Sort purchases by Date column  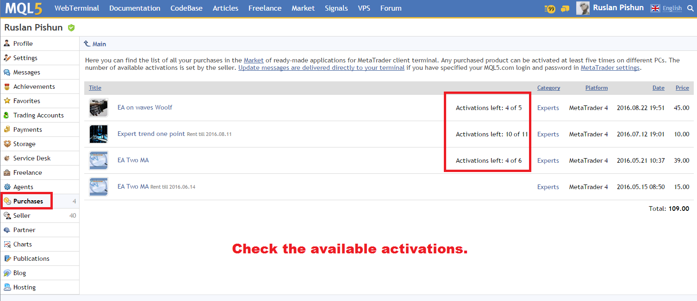point(659,88)
